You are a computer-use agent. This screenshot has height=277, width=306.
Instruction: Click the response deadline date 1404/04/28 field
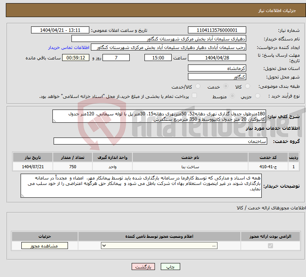point(217,57)
